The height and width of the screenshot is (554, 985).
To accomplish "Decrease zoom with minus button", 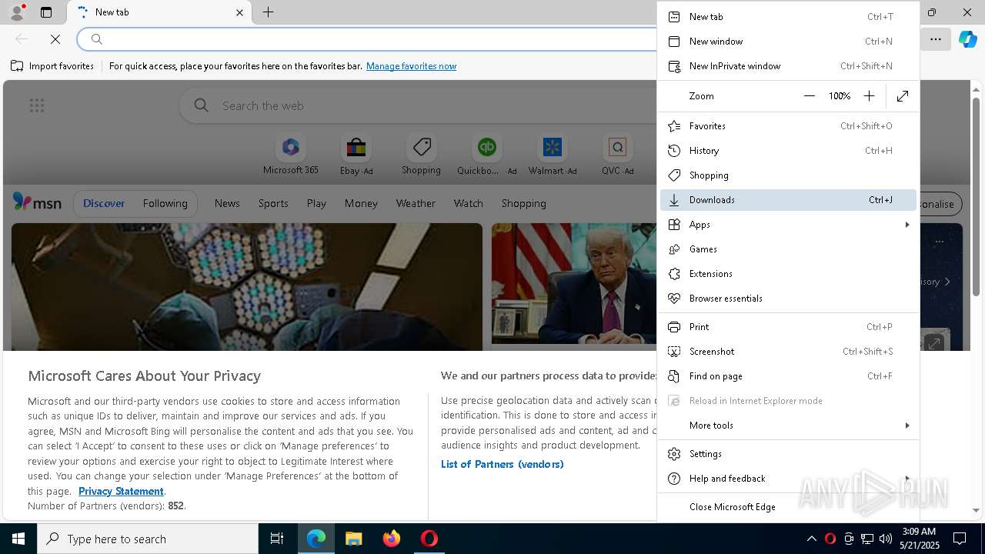I will tap(809, 96).
